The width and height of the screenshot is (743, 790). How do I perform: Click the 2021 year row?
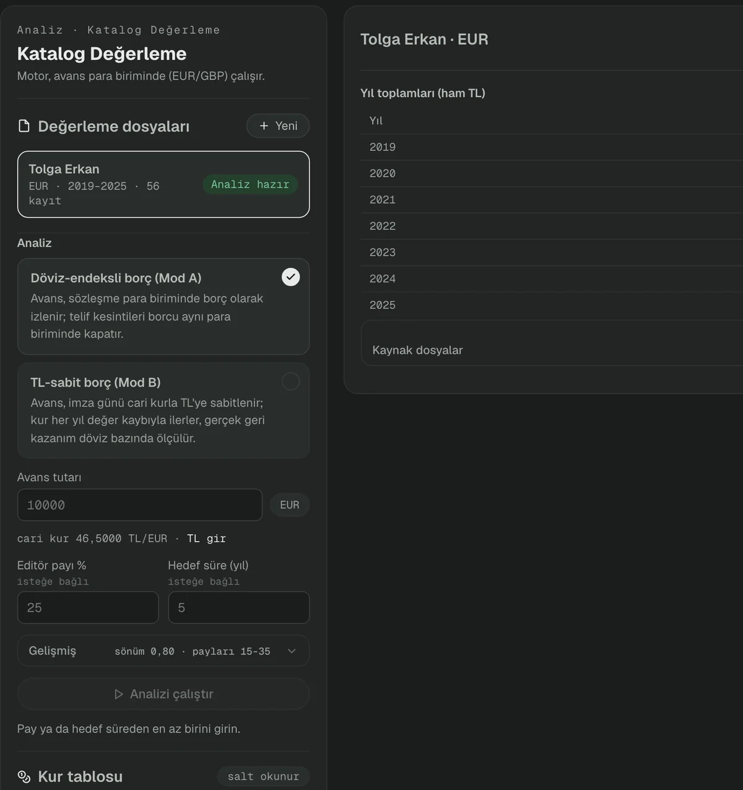point(552,200)
